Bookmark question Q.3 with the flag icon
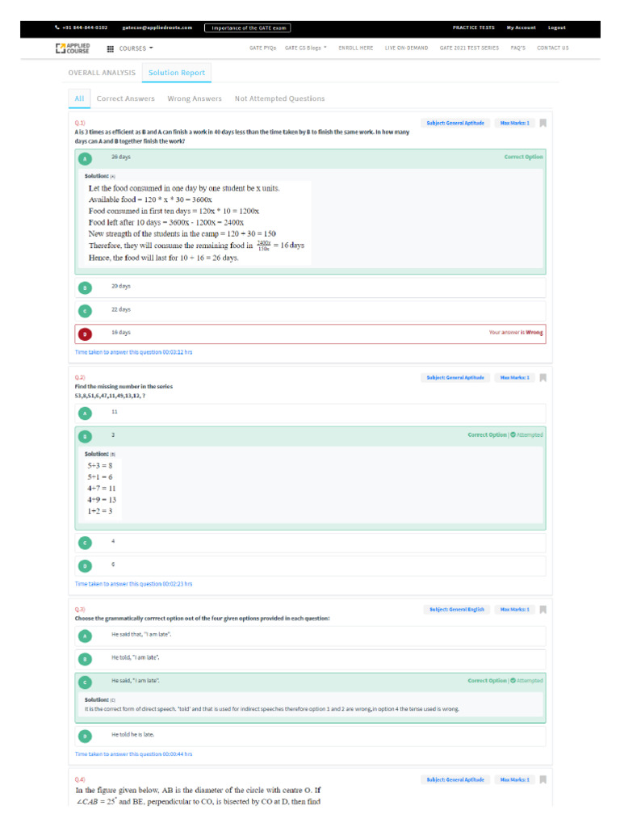Screen dimensions: 620x827 pyautogui.click(x=543, y=609)
